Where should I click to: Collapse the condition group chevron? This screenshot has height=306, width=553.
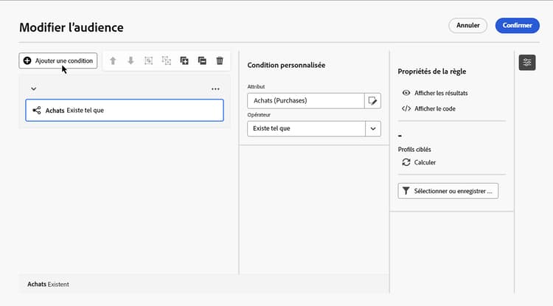[x=34, y=88]
